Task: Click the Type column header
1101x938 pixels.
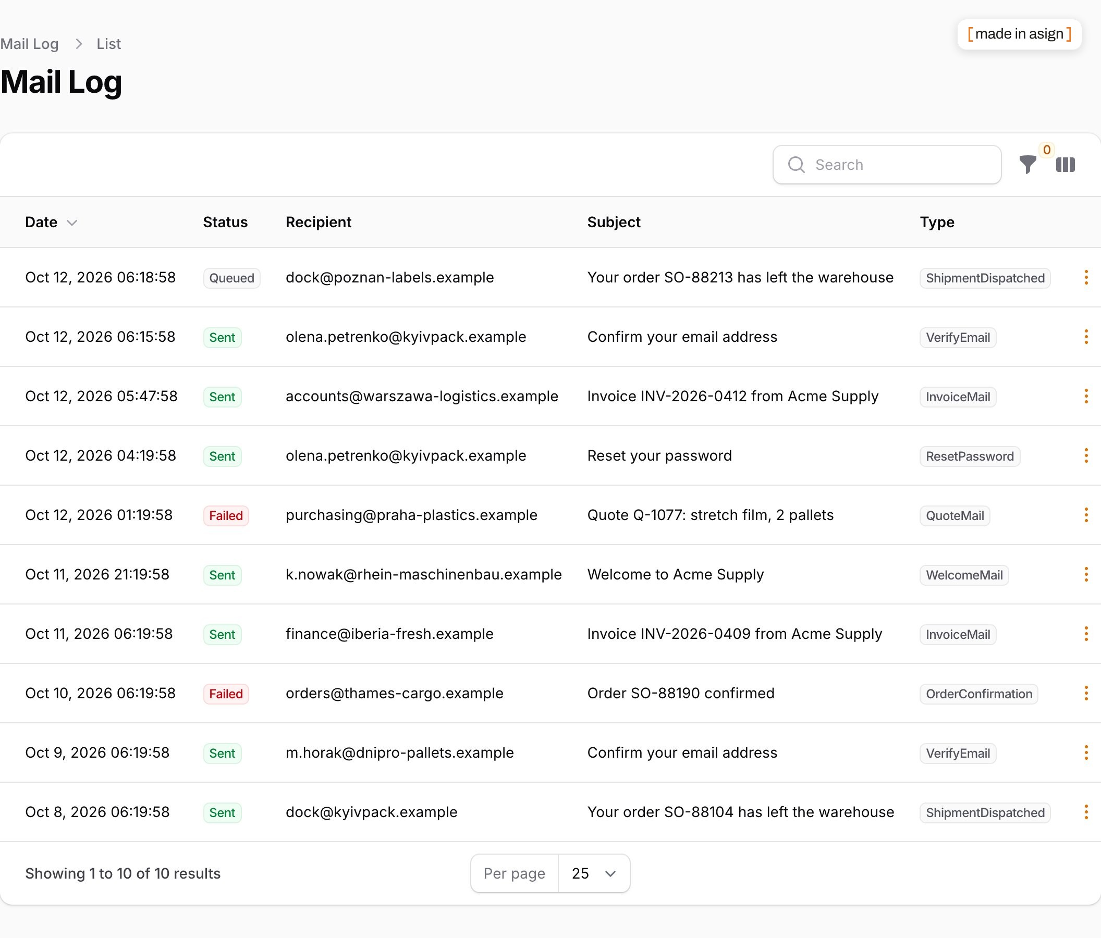Action: pos(937,222)
